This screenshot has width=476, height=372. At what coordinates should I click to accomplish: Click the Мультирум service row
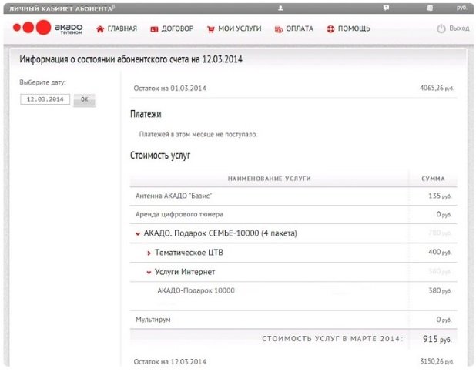(x=293, y=320)
